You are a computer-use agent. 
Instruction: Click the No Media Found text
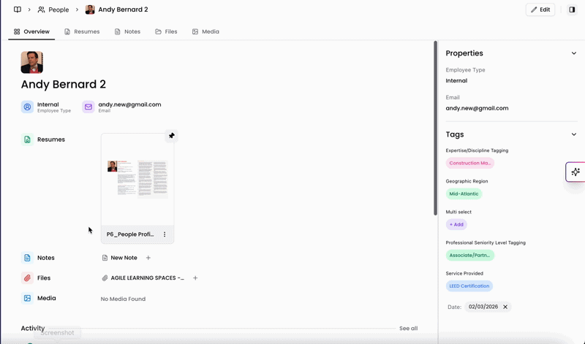point(123,299)
